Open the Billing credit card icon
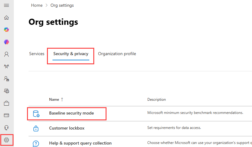 (6, 115)
